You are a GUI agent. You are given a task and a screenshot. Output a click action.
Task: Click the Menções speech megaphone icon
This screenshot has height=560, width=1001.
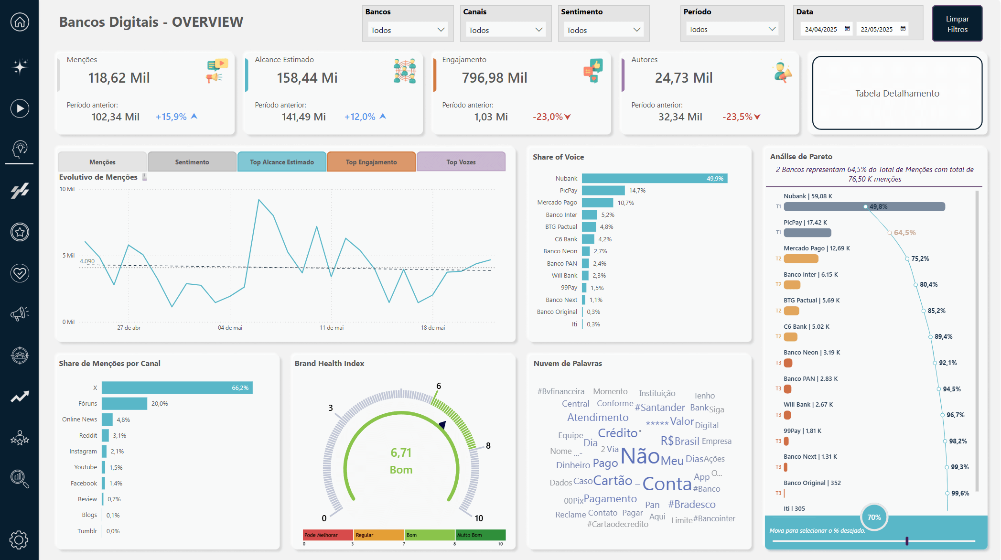(x=217, y=71)
